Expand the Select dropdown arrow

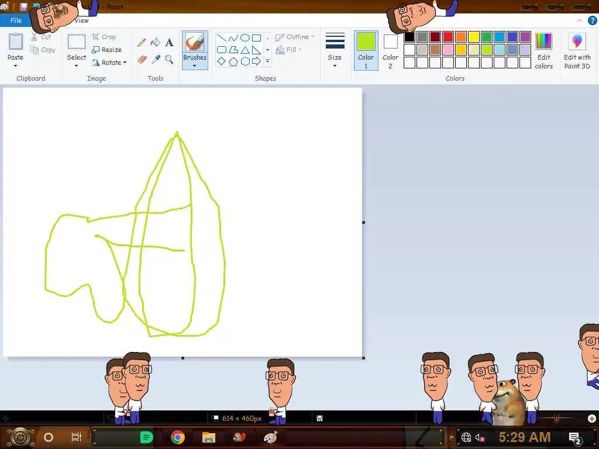pos(77,65)
